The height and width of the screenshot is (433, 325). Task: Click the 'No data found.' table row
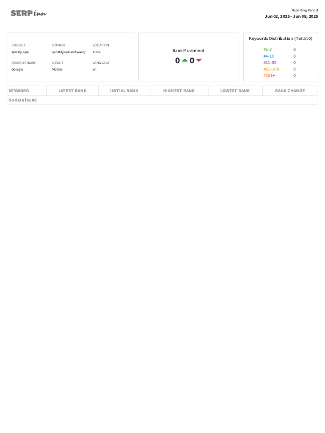[x=162, y=100]
